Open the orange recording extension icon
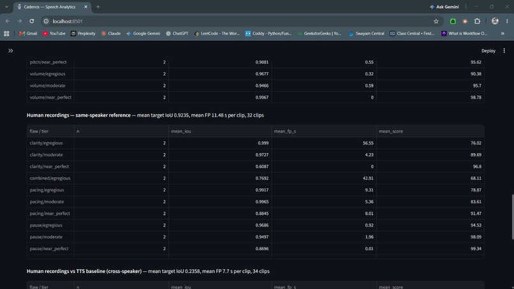This screenshot has width=514, height=289. pyautogui.click(x=465, y=21)
